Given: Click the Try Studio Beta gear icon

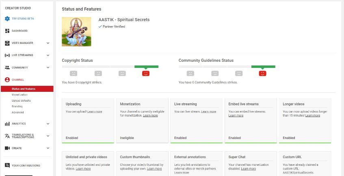Looking at the screenshot, I should click(x=7, y=19).
